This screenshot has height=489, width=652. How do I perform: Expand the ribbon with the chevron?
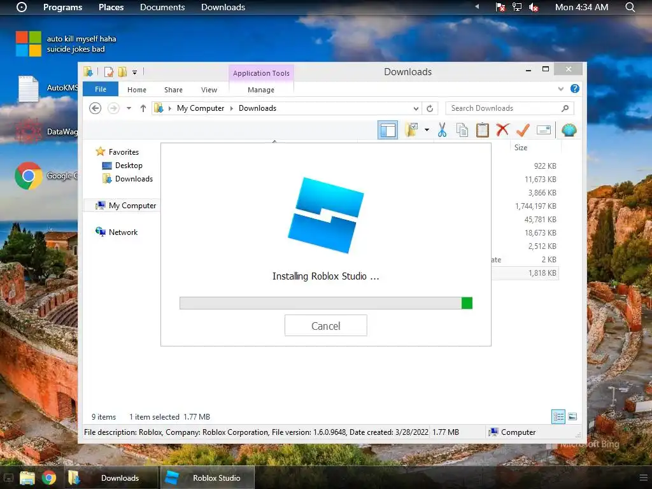click(x=560, y=89)
